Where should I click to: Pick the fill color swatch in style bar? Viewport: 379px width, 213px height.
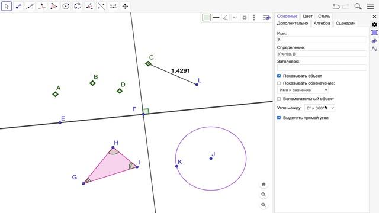tap(207, 17)
